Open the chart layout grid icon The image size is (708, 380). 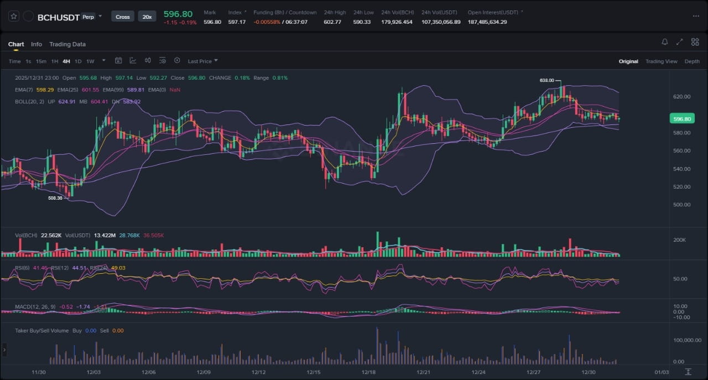(695, 42)
